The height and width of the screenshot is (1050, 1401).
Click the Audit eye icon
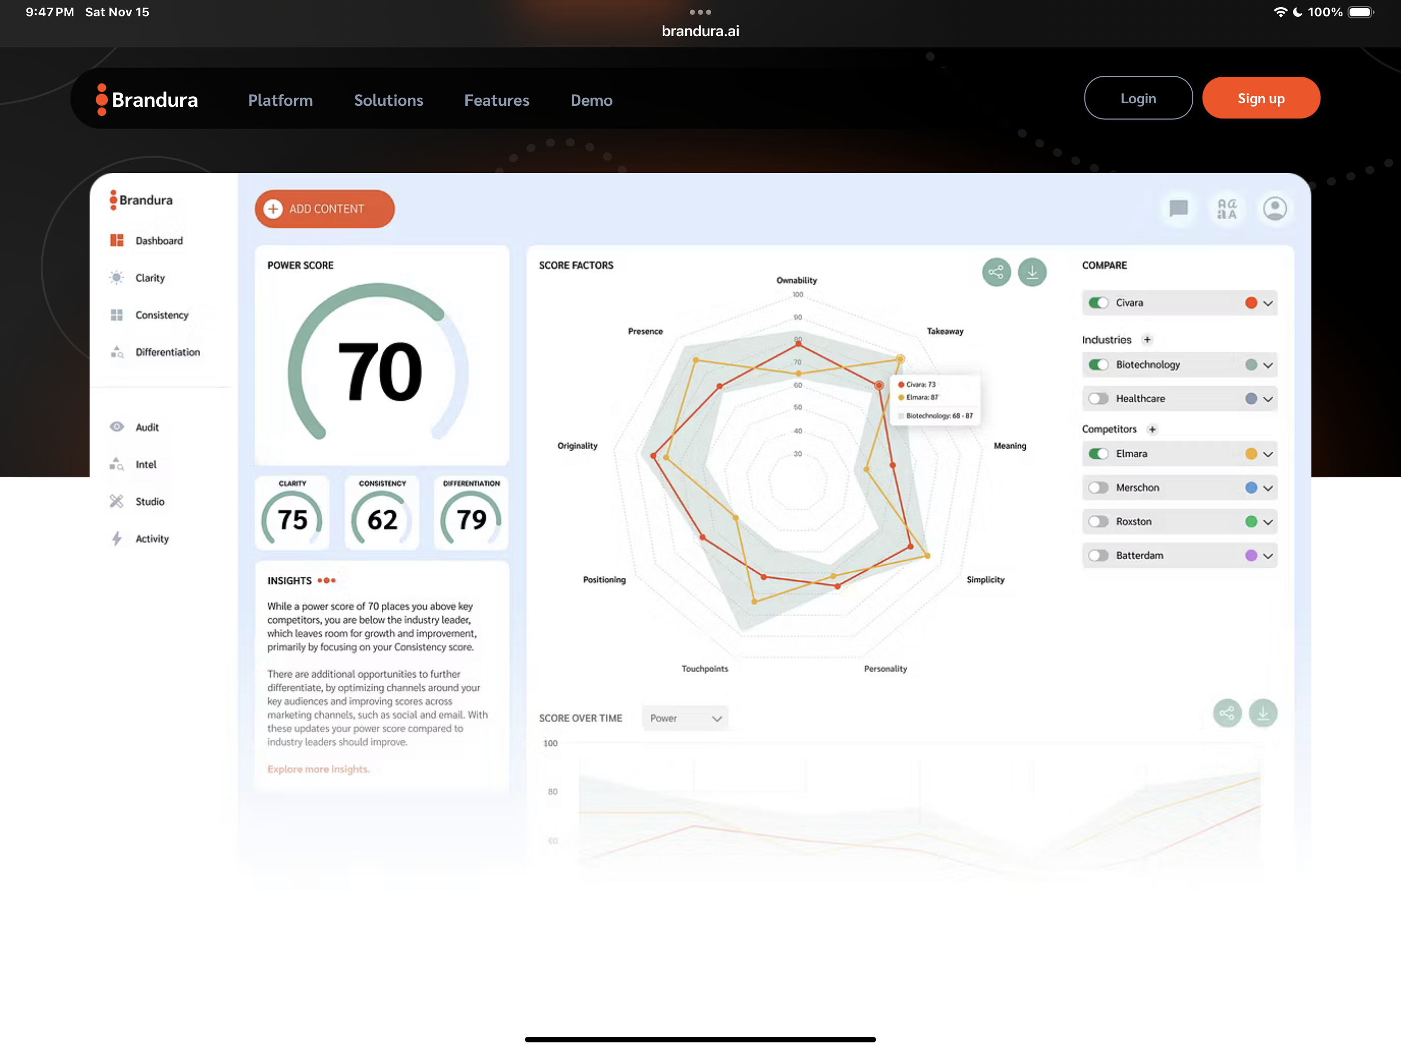tap(117, 427)
